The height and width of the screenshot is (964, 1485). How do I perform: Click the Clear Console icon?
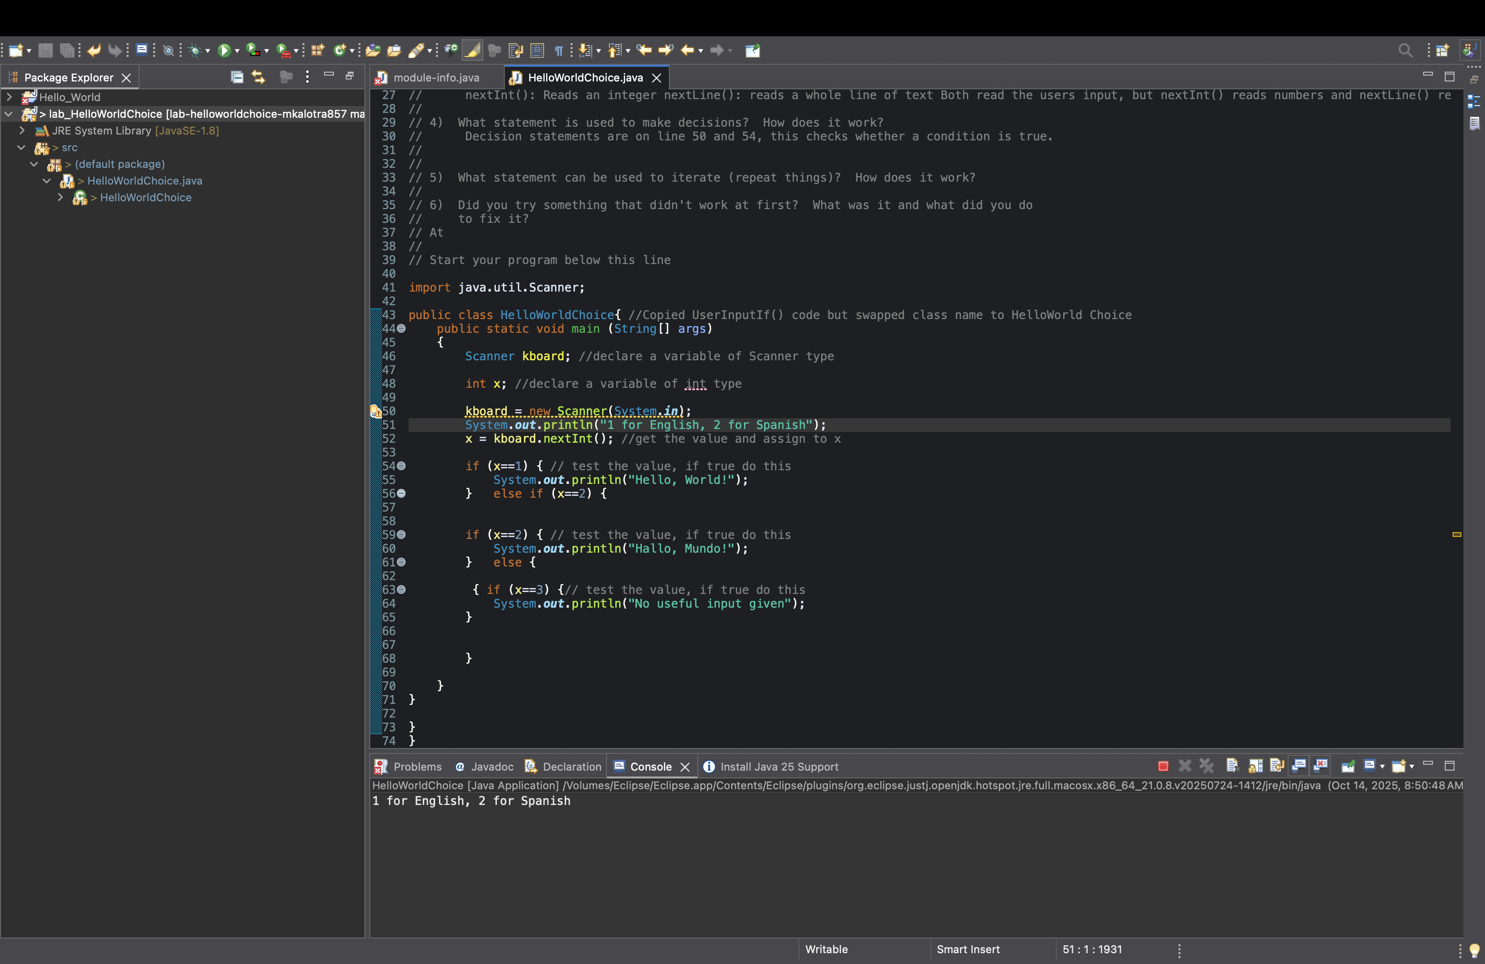pyautogui.click(x=1232, y=766)
